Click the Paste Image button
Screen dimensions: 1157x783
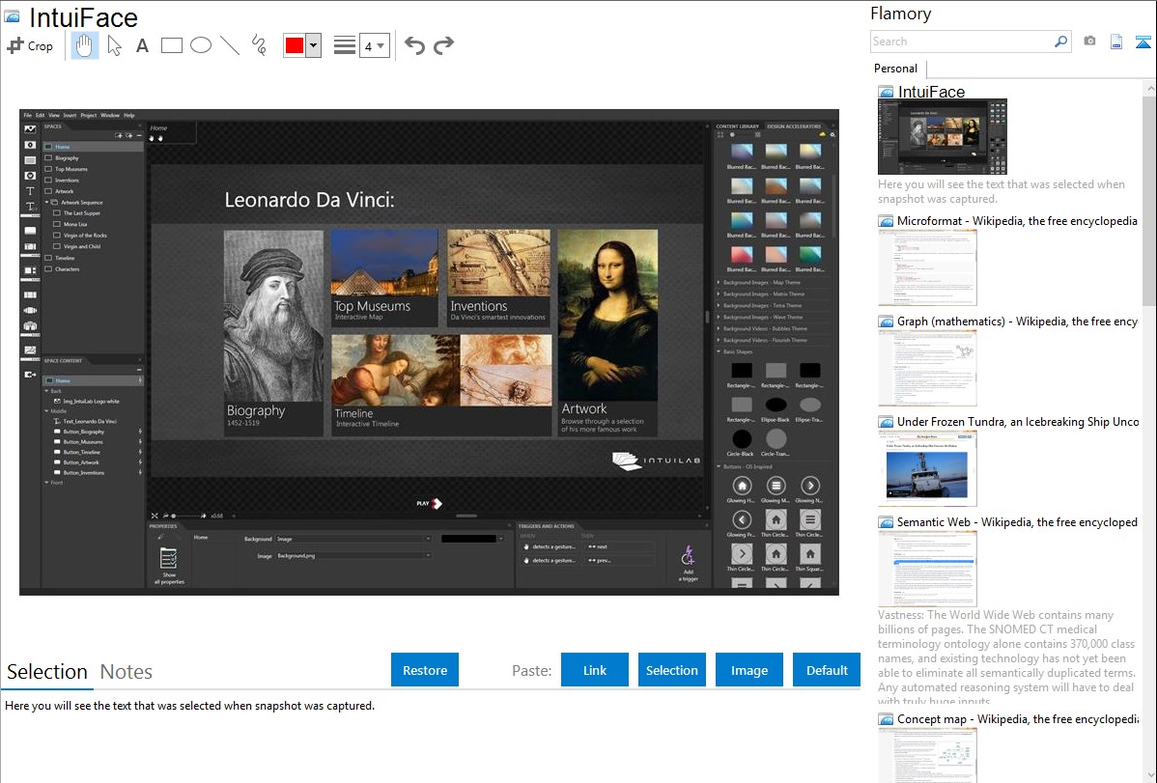click(x=748, y=670)
